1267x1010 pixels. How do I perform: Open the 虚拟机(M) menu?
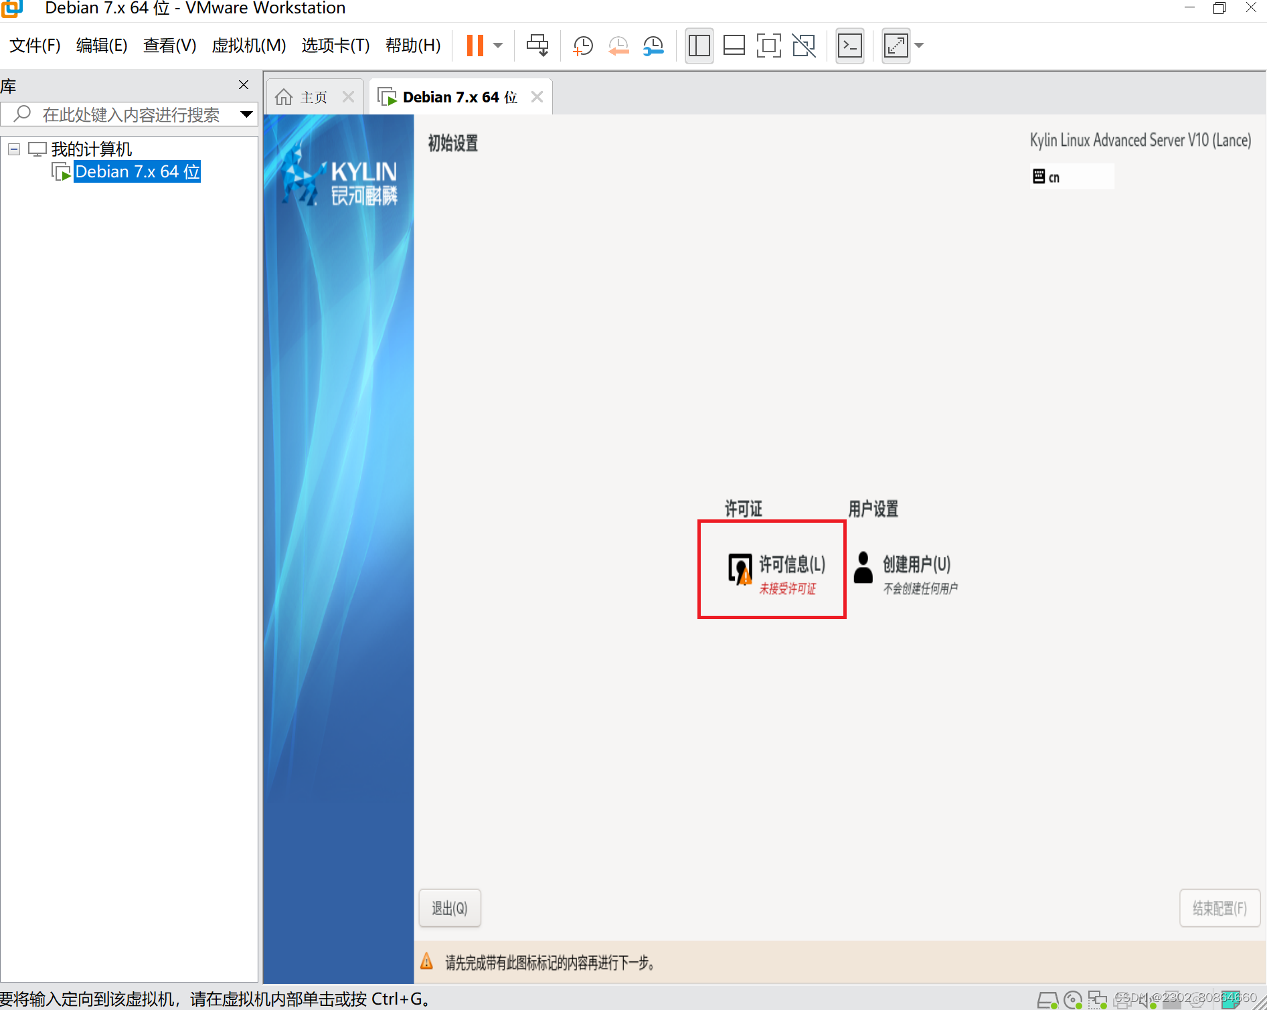click(x=249, y=46)
